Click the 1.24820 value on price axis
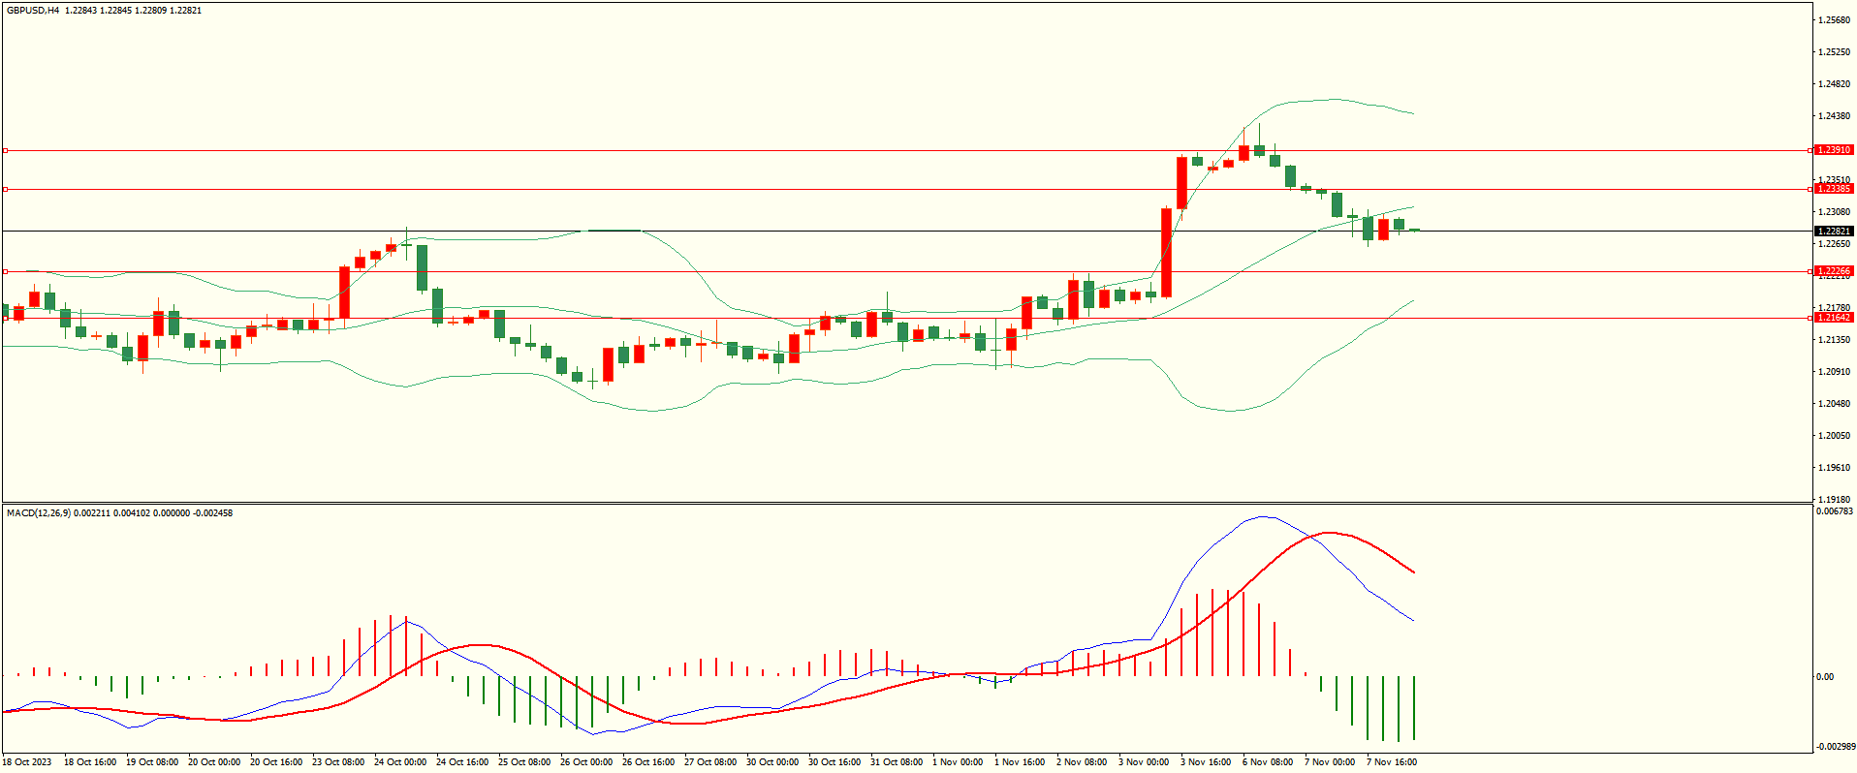 coord(1835,84)
